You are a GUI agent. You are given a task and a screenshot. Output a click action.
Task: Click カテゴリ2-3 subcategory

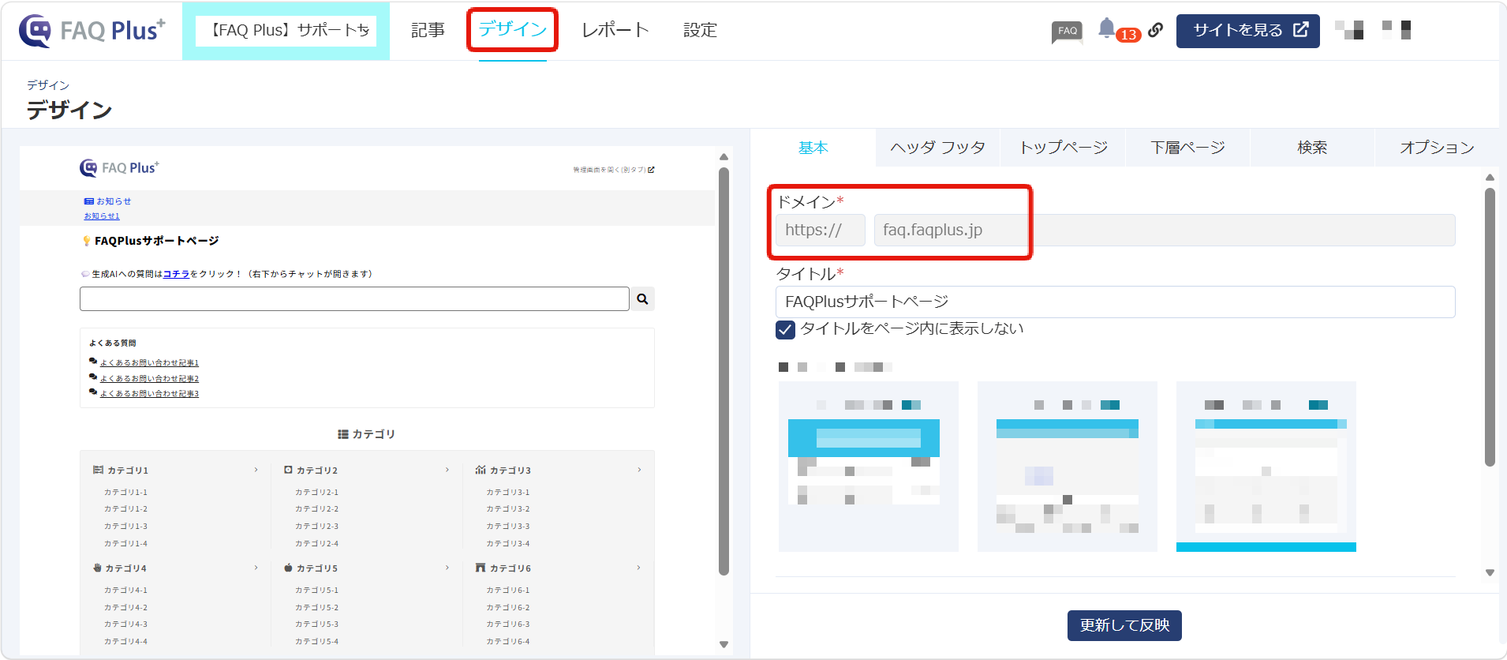tap(316, 526)
